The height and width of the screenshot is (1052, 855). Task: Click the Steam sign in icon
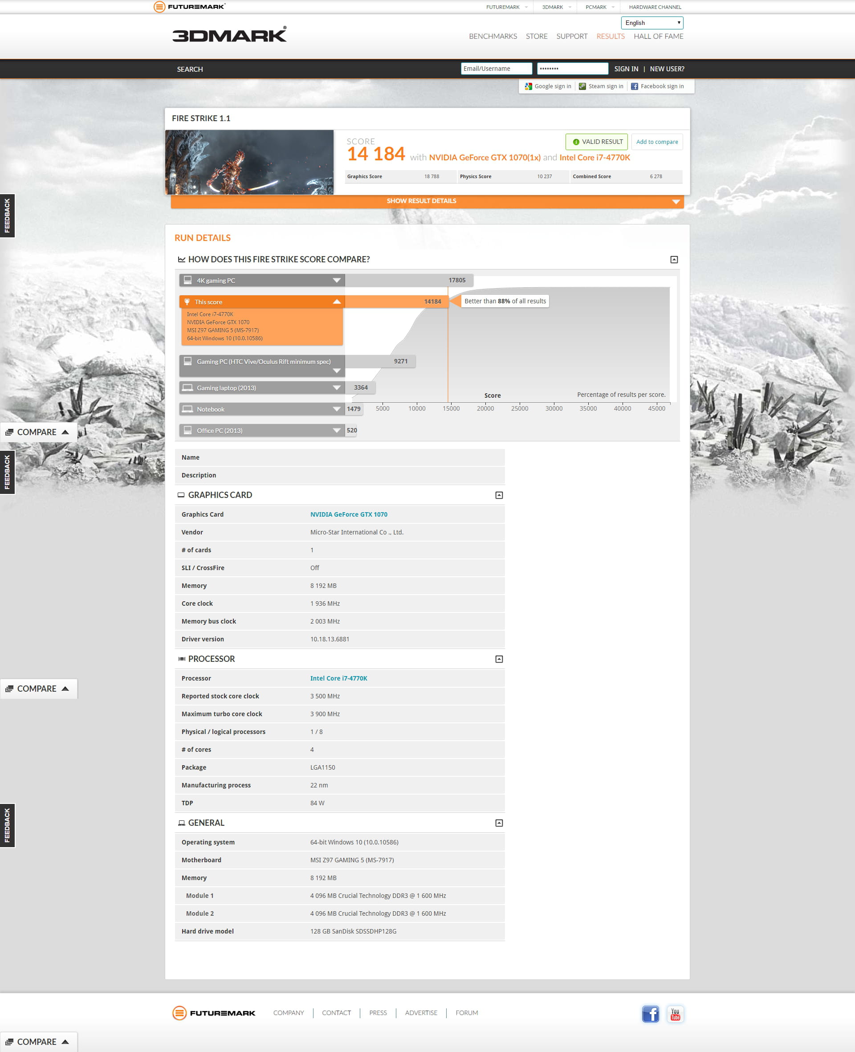pos(582,86)
